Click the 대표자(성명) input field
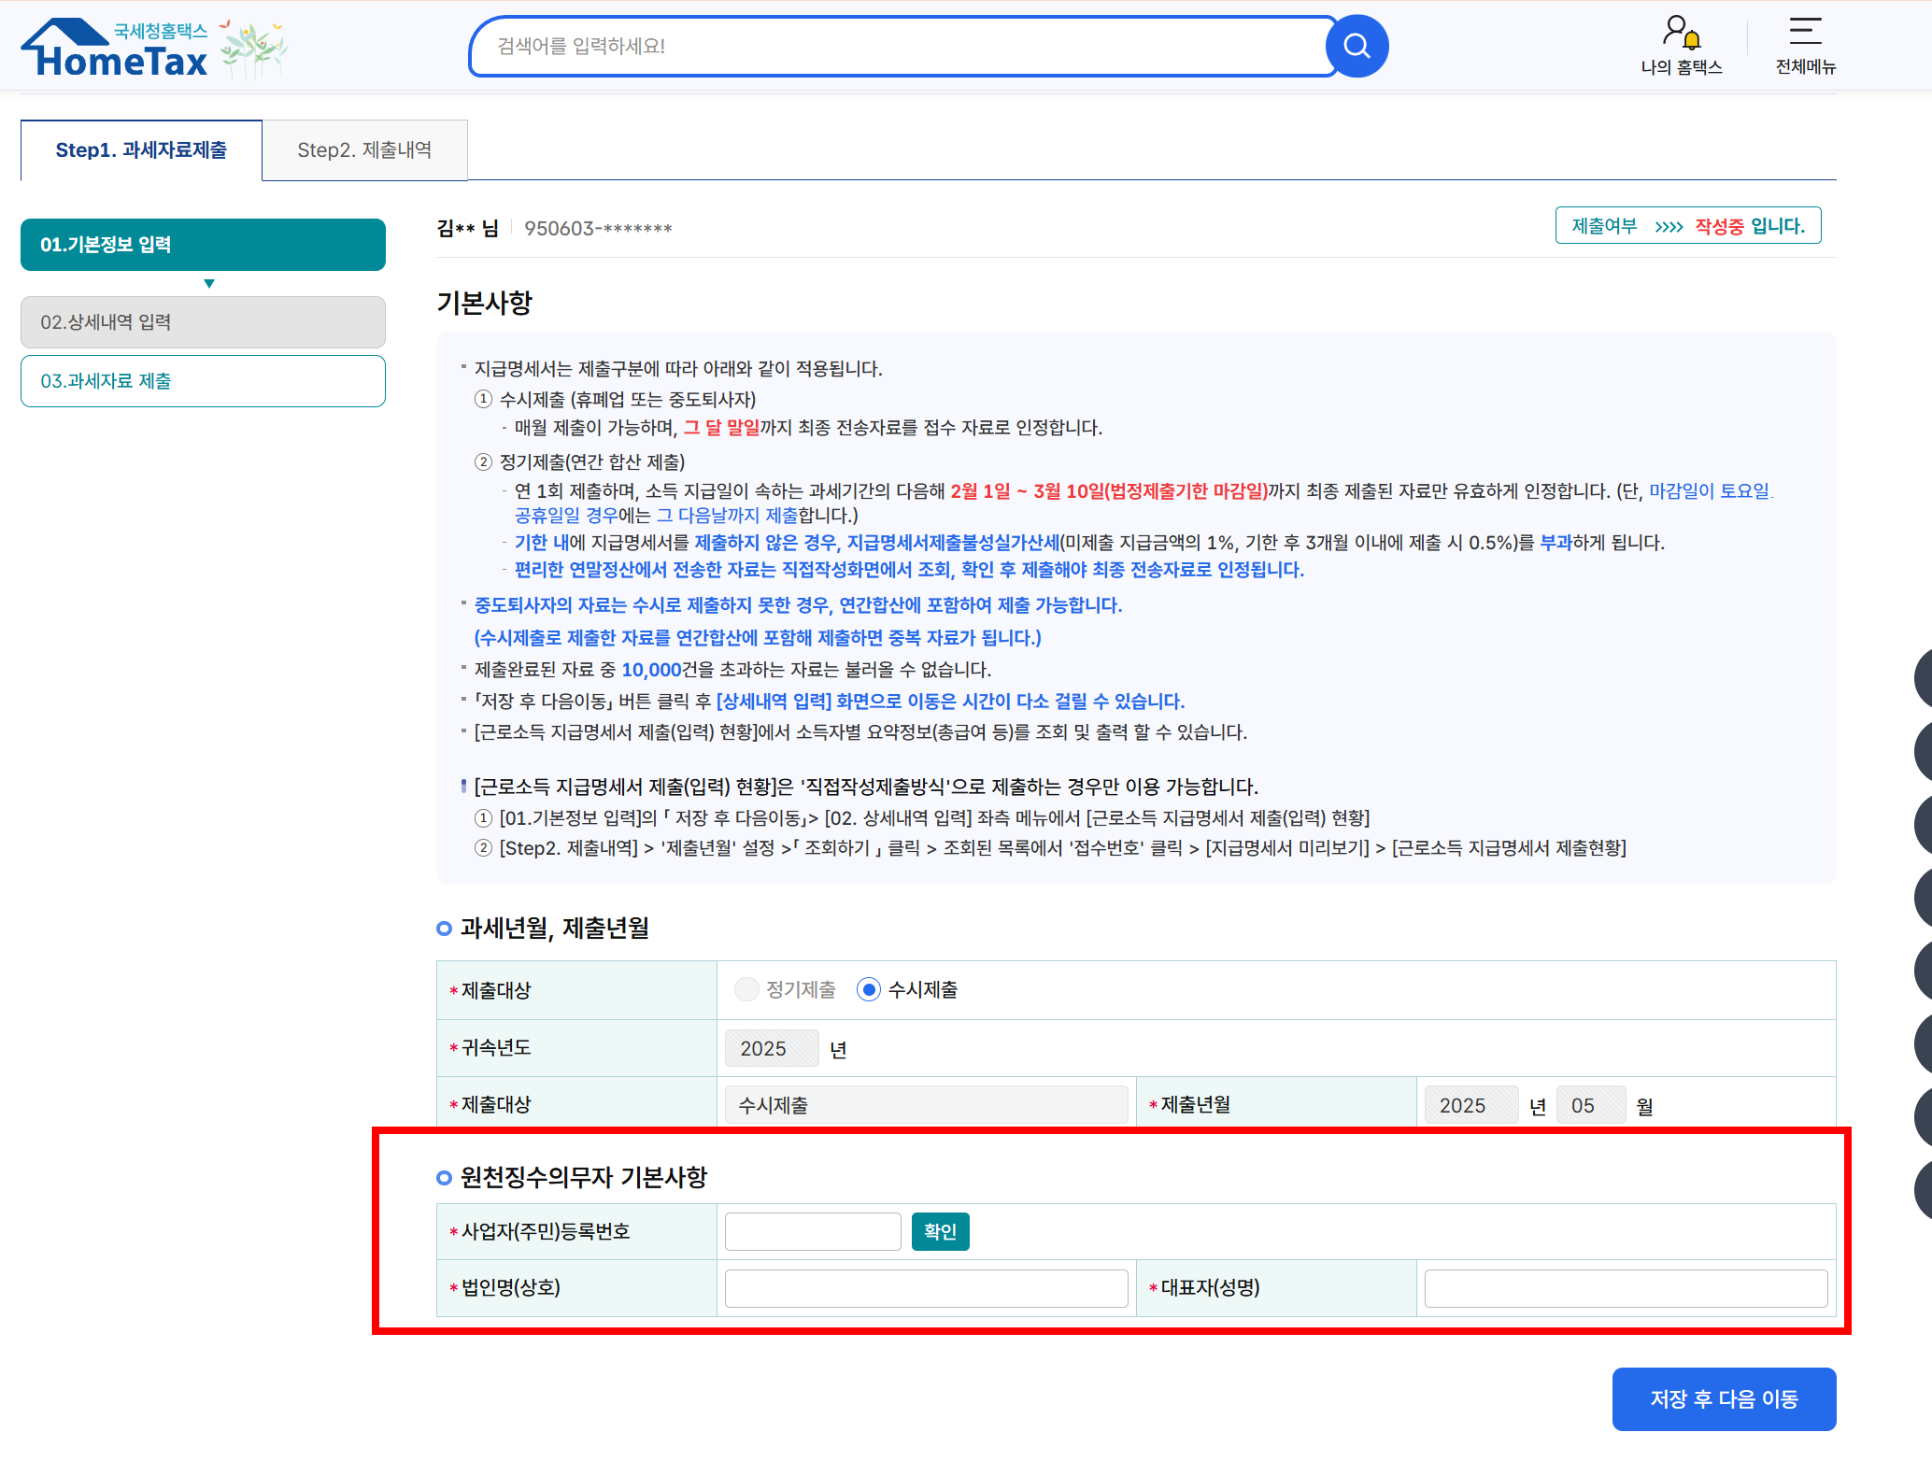This screenshot has width=1932, height=1461. coord(1625,1288)
